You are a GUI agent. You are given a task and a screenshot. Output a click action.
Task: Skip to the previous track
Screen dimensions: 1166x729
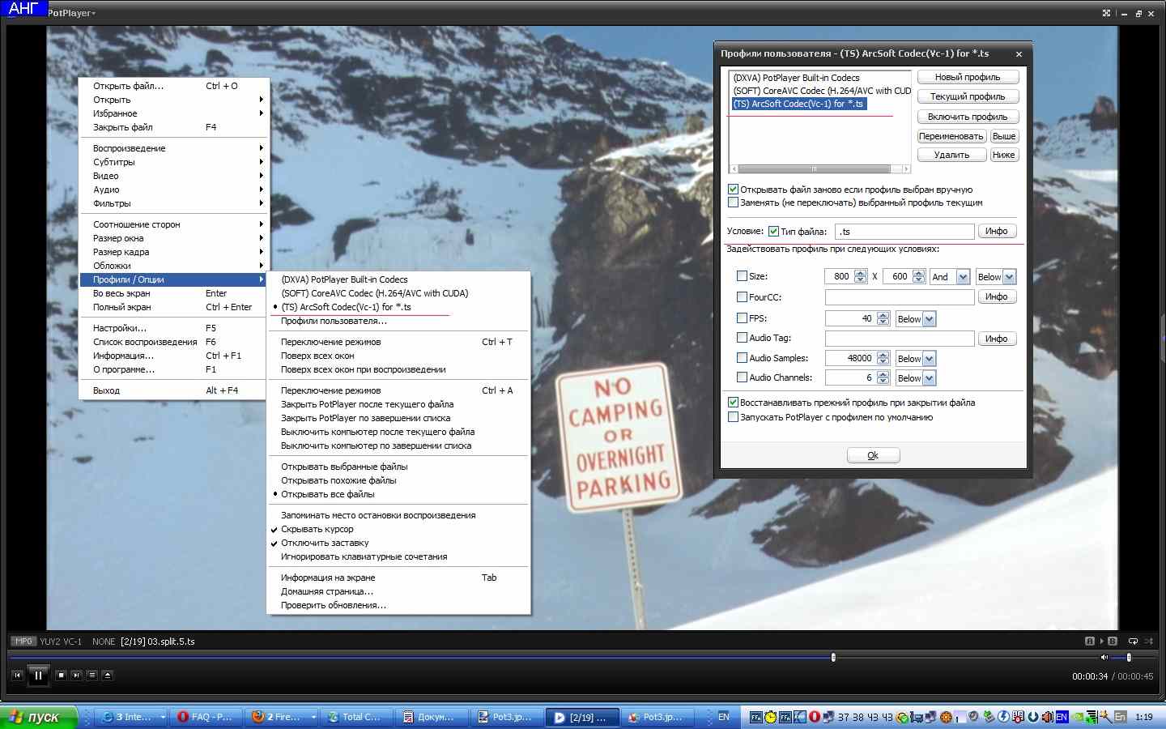[x=17, y=675]
